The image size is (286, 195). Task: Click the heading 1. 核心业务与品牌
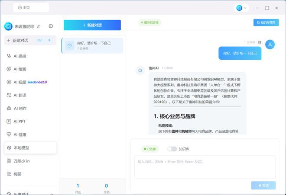click(175, 116)
